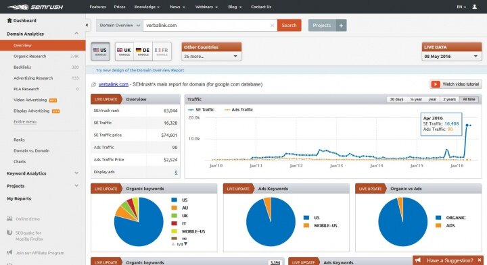Open the Other Countries dropdown
This screenshot has height=265, width=487.
pos(211,57)
